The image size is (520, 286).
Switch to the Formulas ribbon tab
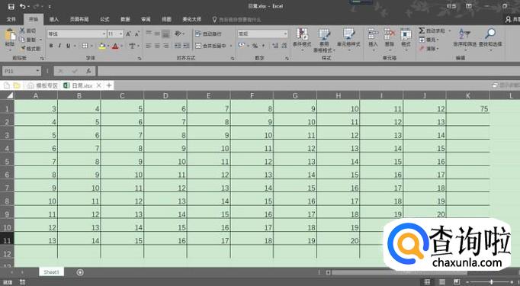click(104, 20)
